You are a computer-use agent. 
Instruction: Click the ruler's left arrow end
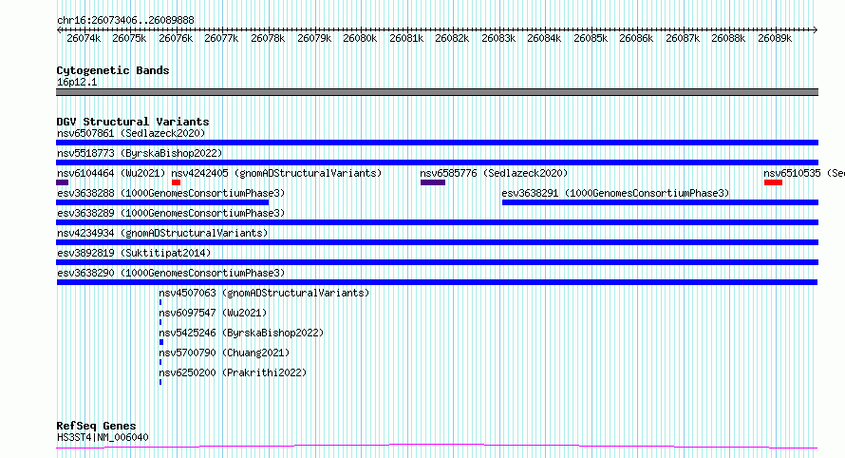pos(59,29)
